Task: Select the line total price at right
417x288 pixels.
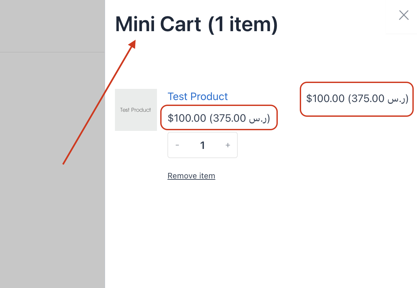Action: 357,98
